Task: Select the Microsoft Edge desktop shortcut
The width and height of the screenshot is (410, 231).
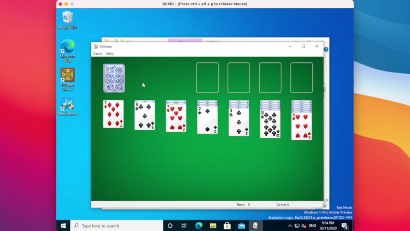Action: (68, 50)
